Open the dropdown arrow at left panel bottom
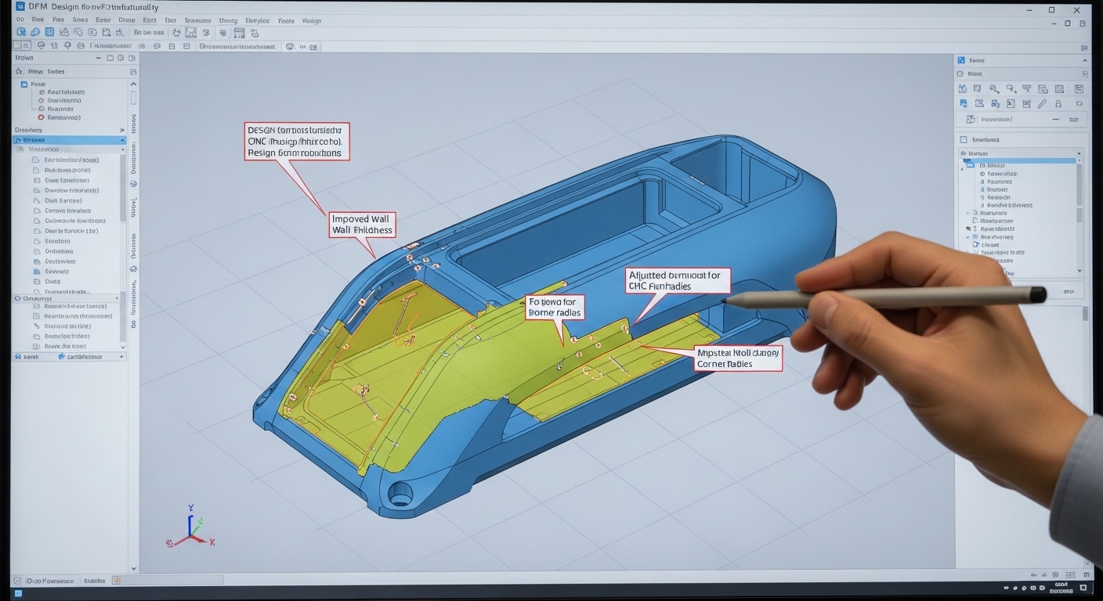The image size is (1103, 601). [121, 357]
